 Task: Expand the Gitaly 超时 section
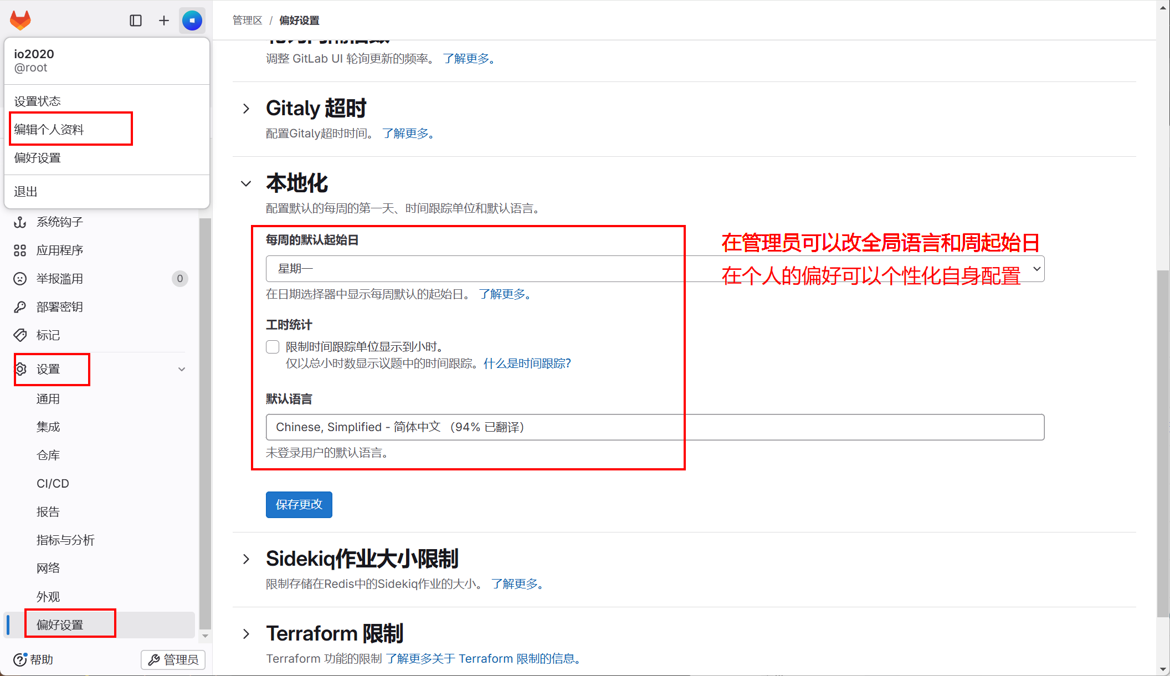247,109
